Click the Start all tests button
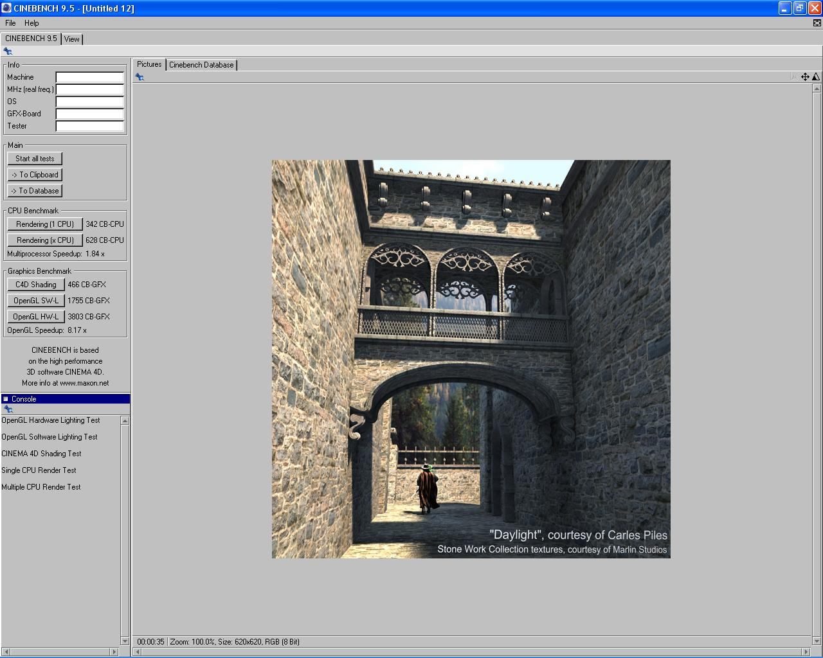 click(35, 159)
